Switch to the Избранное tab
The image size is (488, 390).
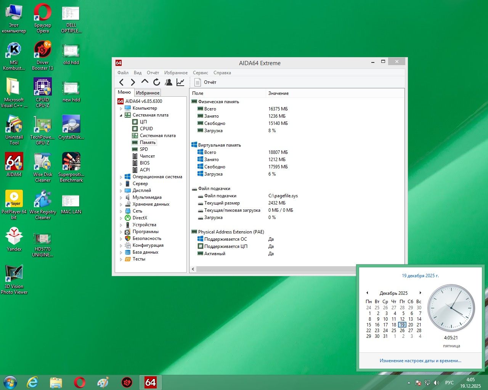pos(148,93)
